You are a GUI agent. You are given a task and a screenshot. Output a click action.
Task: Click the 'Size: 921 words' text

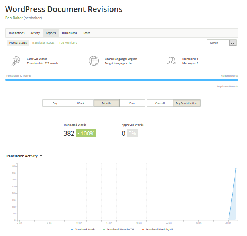point(37,59)
